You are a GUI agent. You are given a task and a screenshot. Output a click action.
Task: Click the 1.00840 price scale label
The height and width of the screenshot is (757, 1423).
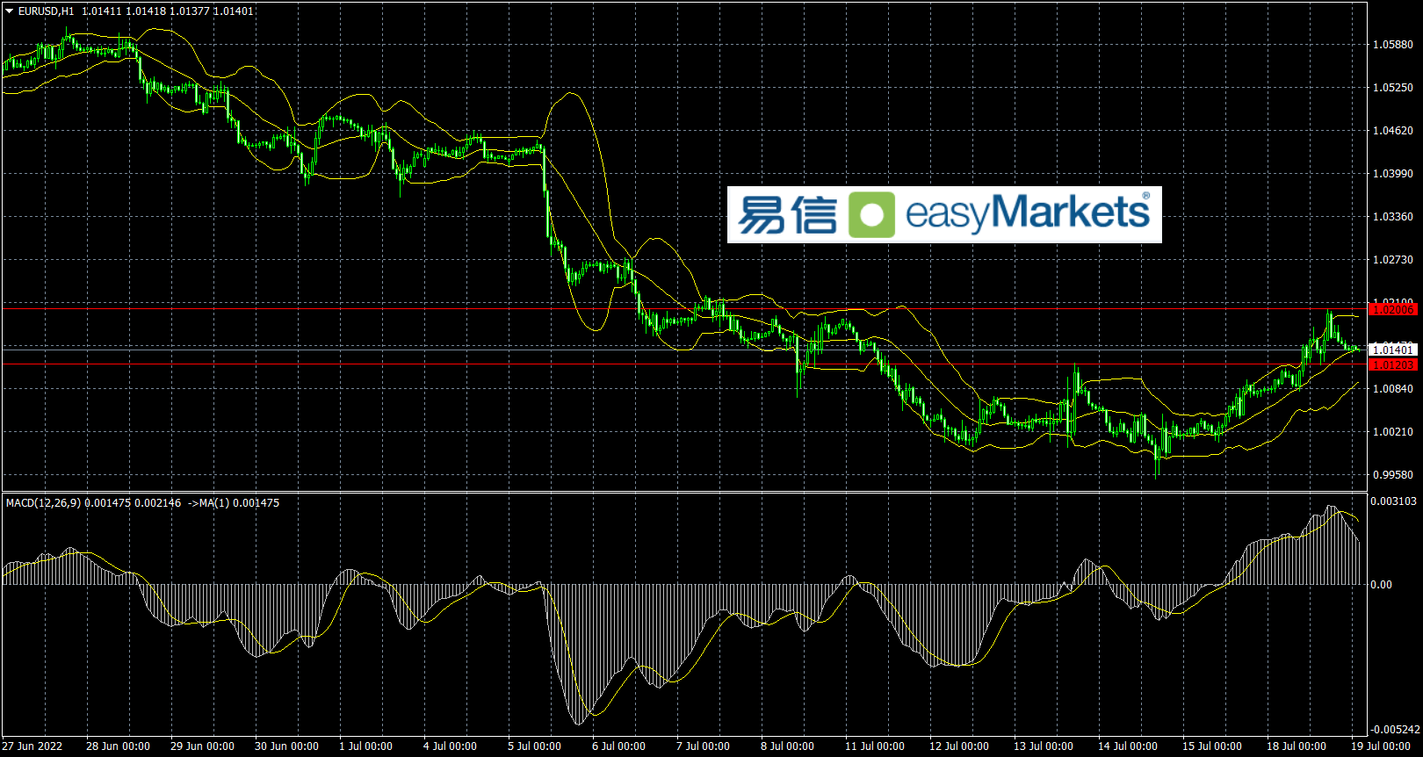[1393, 389]
